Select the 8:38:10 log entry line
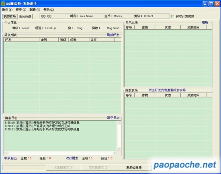 coord(42,123)
